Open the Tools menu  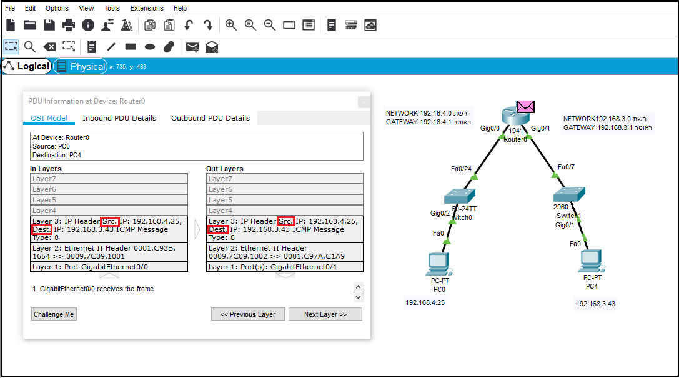(x=112, y=8)
